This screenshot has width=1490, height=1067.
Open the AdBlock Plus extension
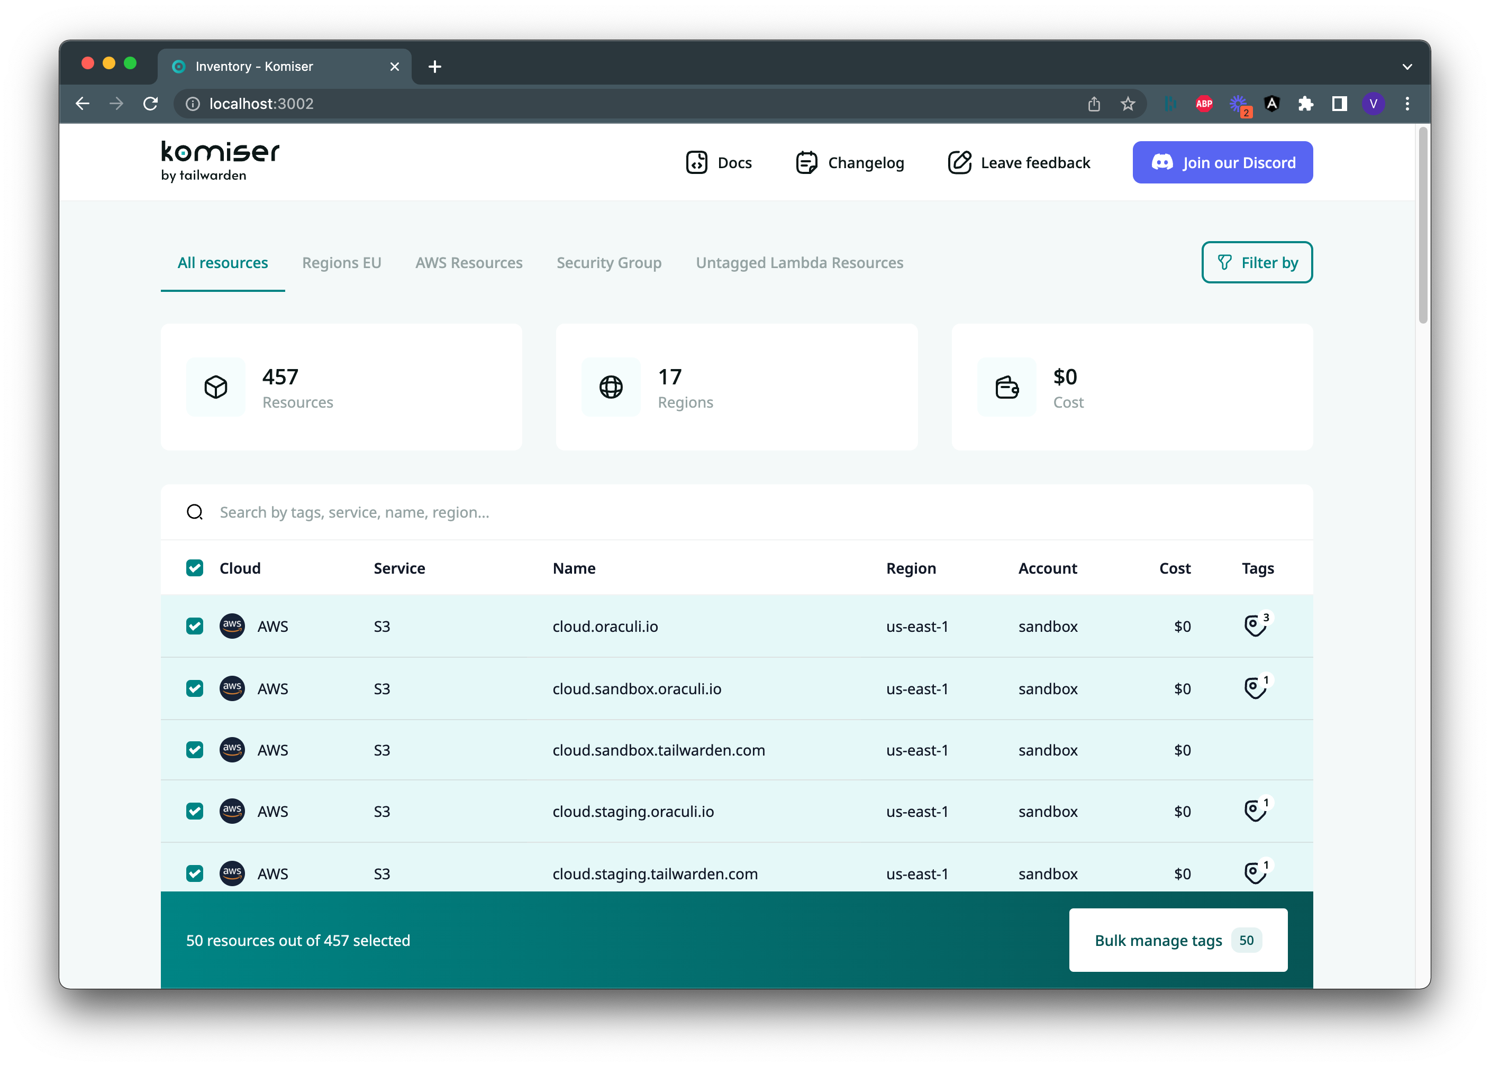tap(1204, 104)
